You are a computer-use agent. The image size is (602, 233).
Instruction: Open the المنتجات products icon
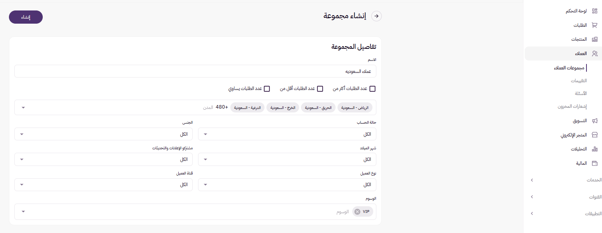595,39
